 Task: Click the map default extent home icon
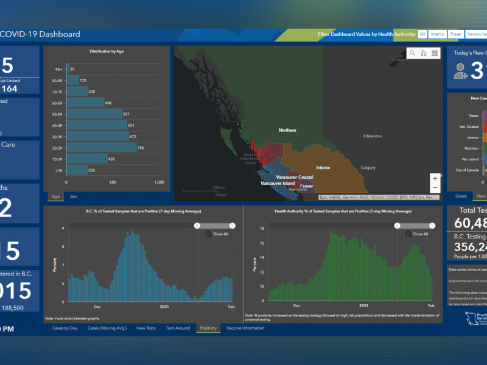tap(424, 54)
